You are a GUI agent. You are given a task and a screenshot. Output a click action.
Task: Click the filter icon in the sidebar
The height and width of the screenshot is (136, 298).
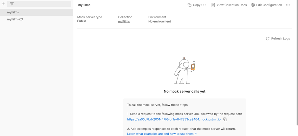[12, 4]
